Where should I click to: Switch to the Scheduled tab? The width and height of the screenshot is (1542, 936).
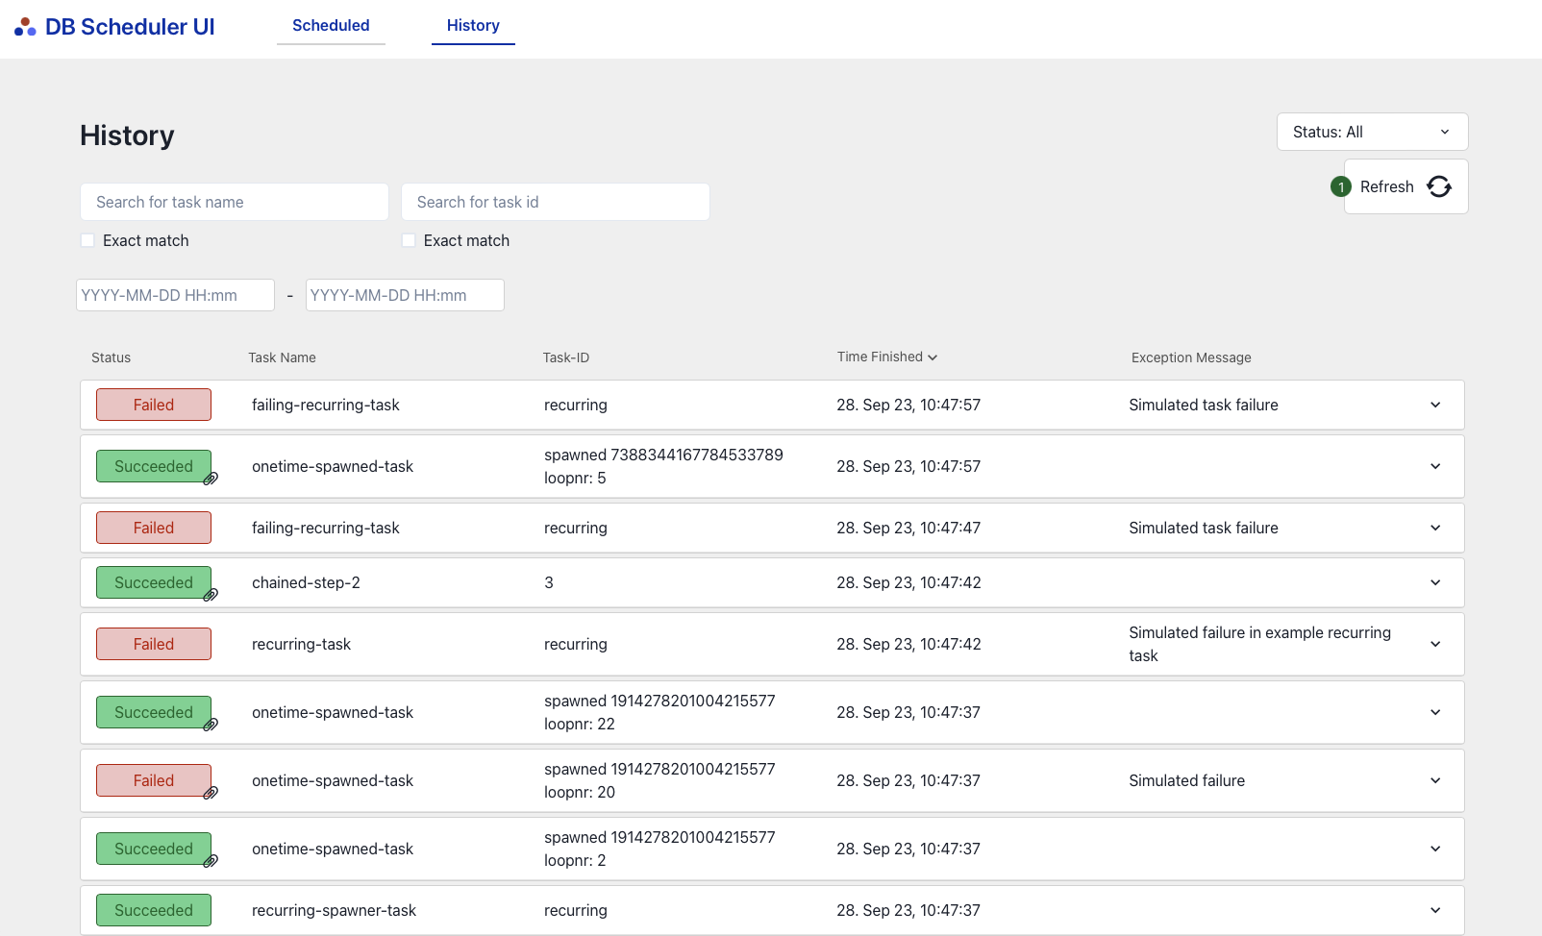click(x=331, y=26)
